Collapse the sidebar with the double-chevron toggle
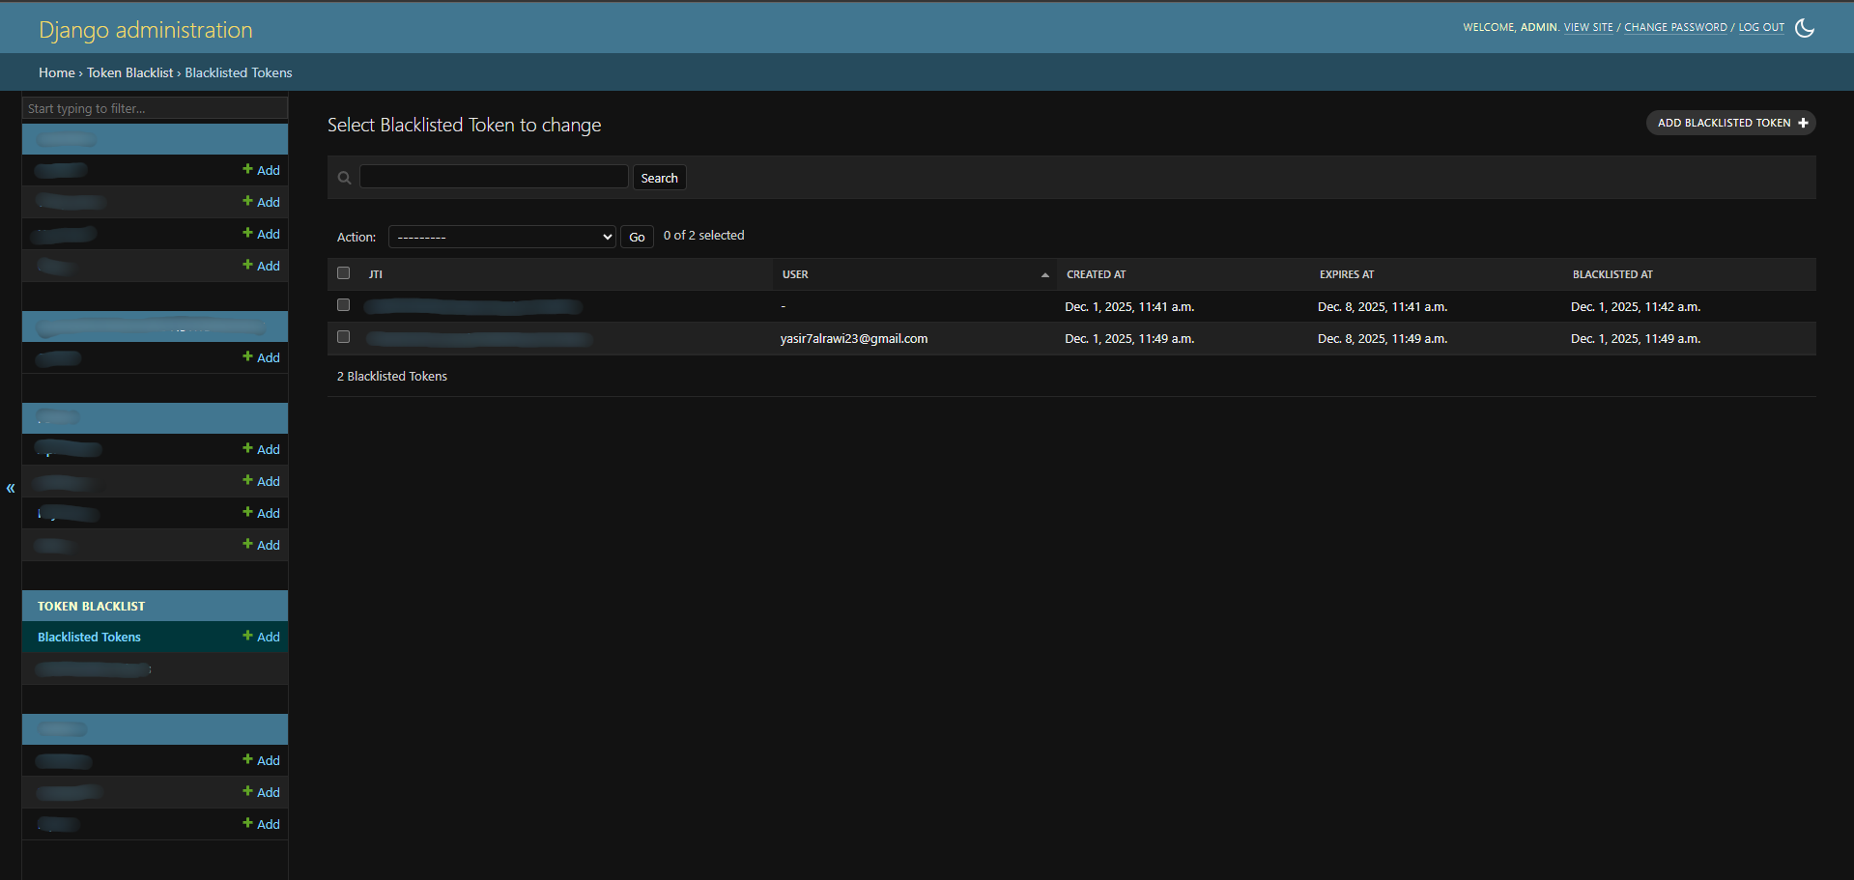This screenshot has height=880, width=1854. coord(11,488)
